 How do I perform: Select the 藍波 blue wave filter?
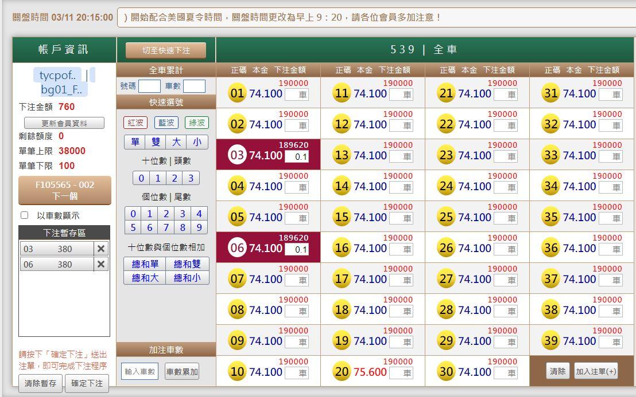166,123
